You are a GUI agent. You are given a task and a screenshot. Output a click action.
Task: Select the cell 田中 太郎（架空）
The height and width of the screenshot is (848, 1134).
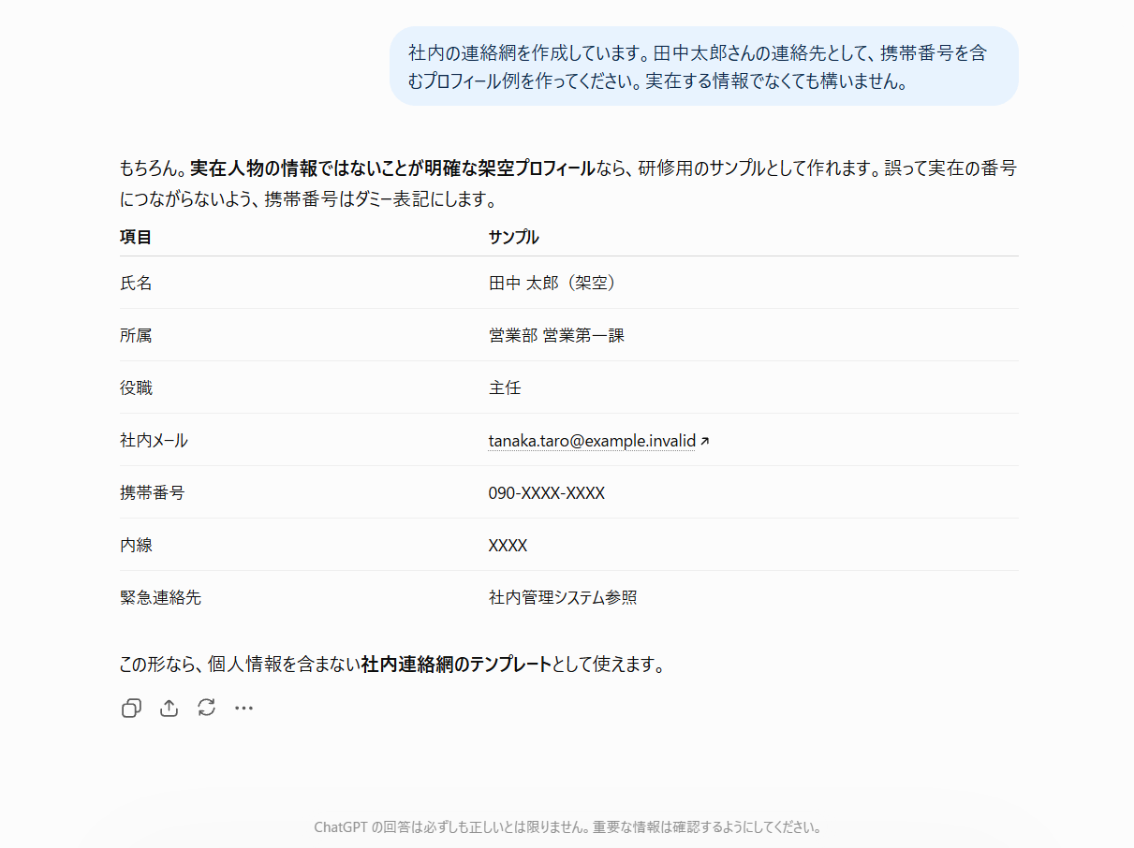click(553, 284)
